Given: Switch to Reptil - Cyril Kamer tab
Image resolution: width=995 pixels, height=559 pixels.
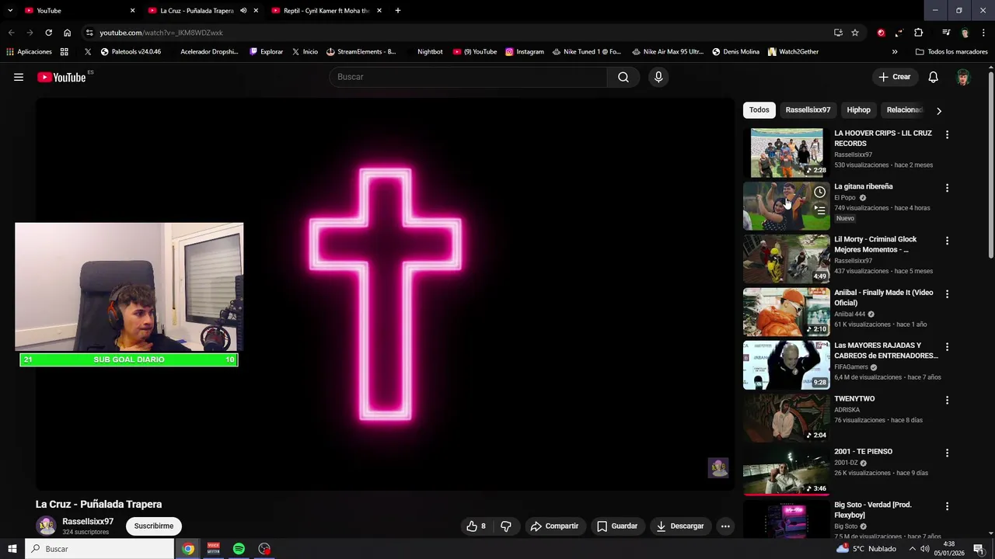Looking at the screenshot, I should (x=325, y=11).
